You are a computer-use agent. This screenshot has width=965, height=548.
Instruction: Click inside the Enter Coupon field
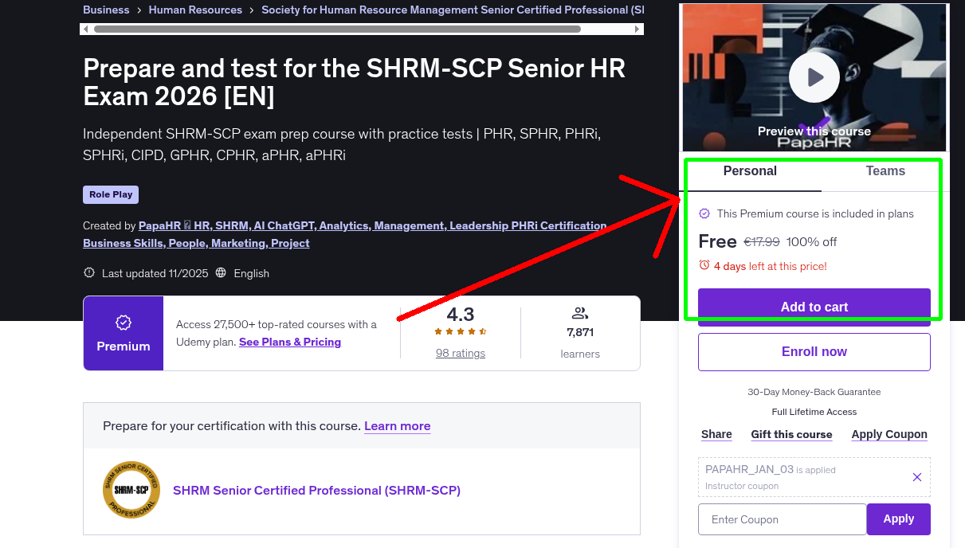coord(782,519)
